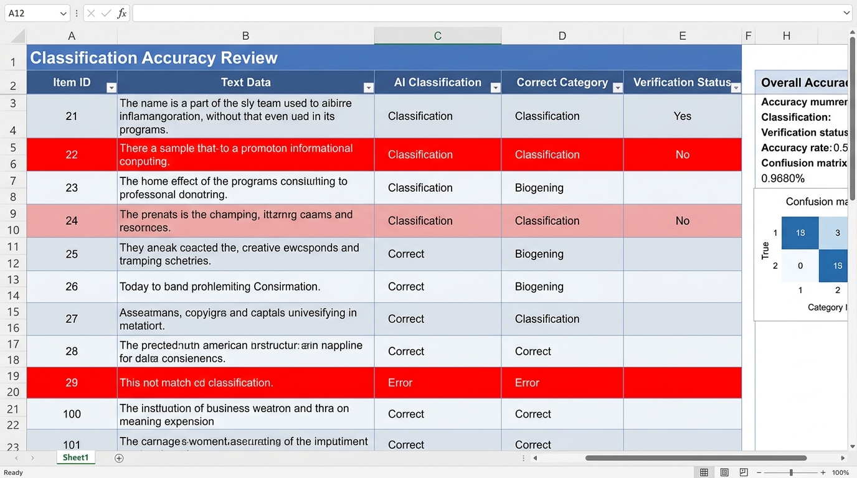The width and height of the screenshot is (857, 478).
Task: Select column D header
Action: coord(562,36)
